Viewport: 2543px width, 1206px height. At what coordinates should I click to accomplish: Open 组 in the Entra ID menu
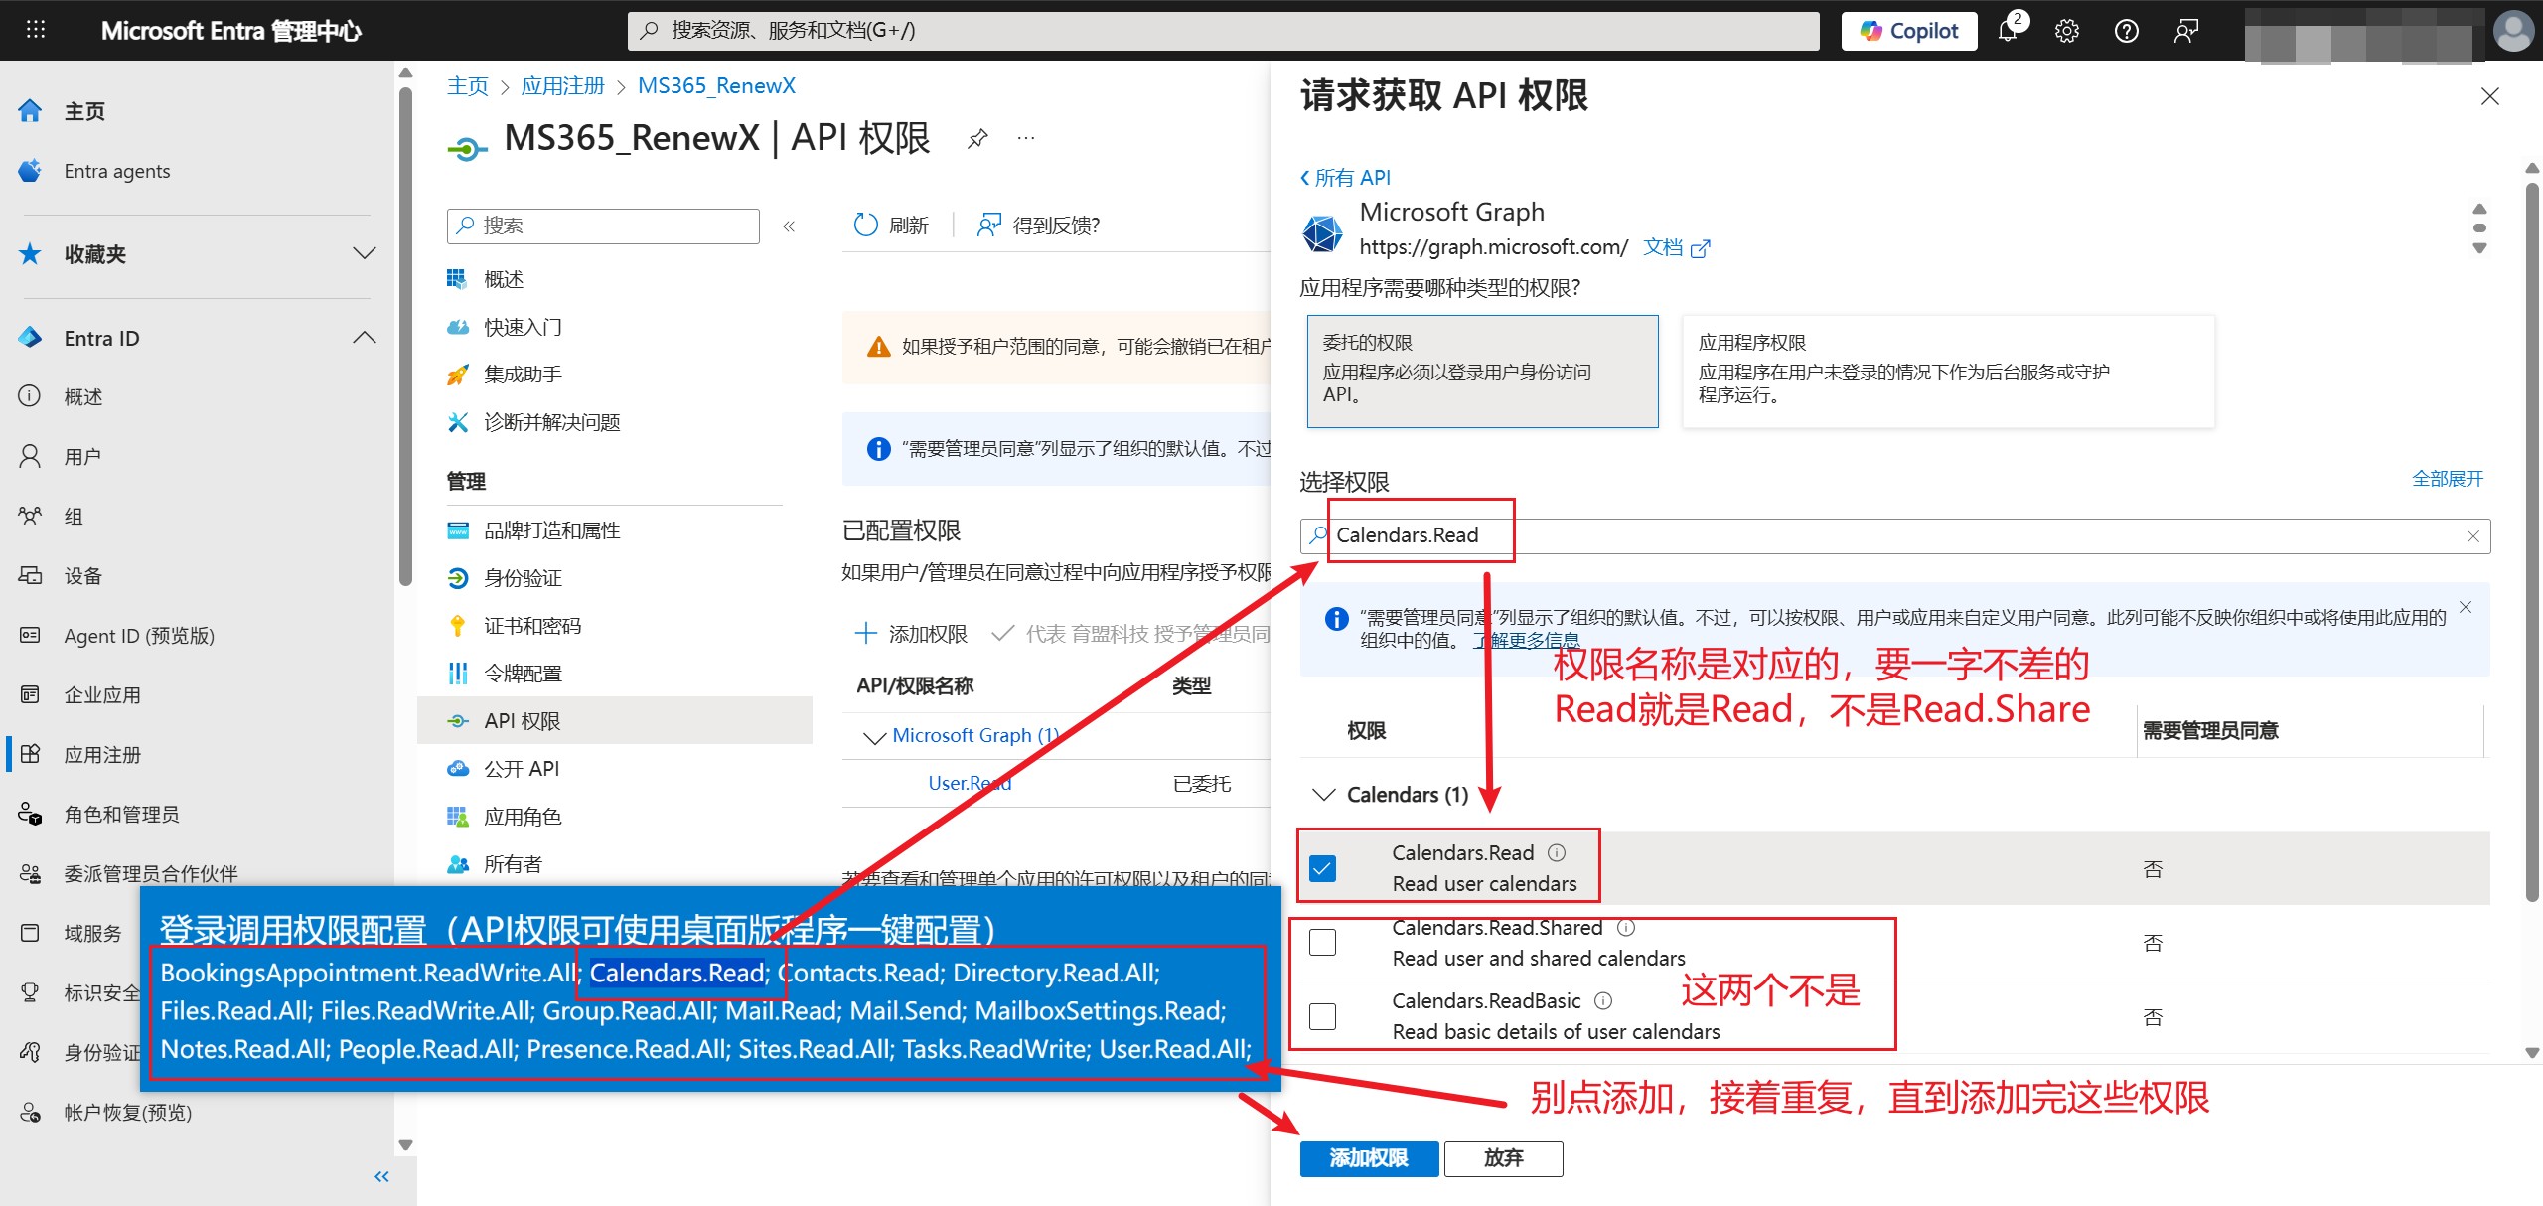(74, 517)
